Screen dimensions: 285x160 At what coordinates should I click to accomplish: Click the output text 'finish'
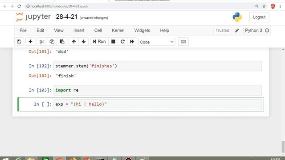[66, 76]
